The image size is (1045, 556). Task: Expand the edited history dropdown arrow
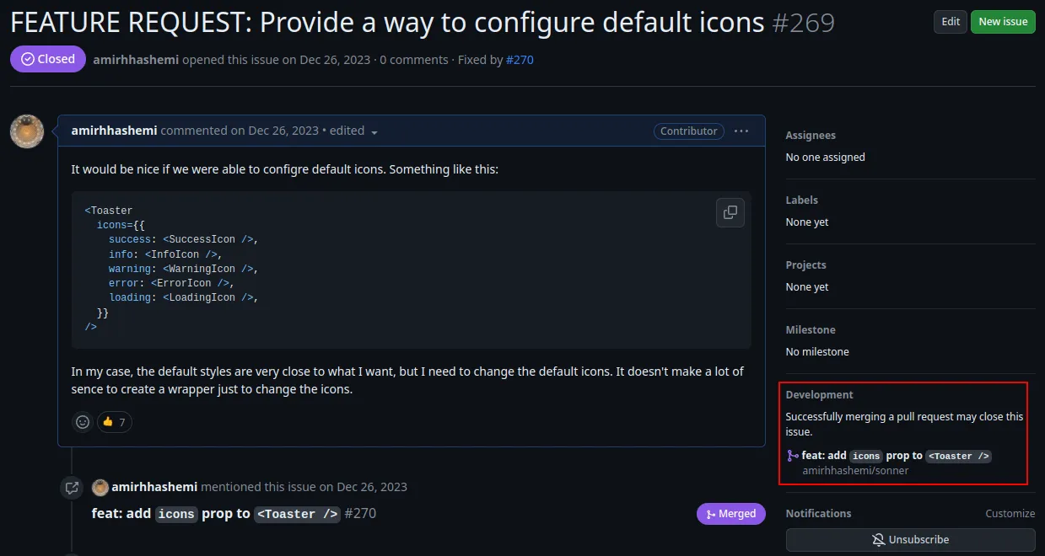tap(374, 132)
